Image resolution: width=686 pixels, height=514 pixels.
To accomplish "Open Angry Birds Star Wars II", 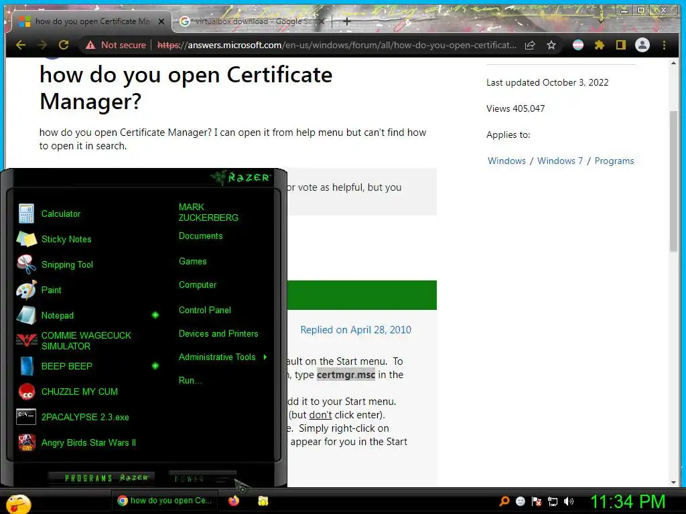I will pos(88,442).
